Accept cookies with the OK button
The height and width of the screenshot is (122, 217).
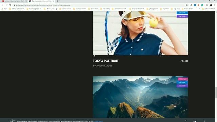tap(195, 121)
